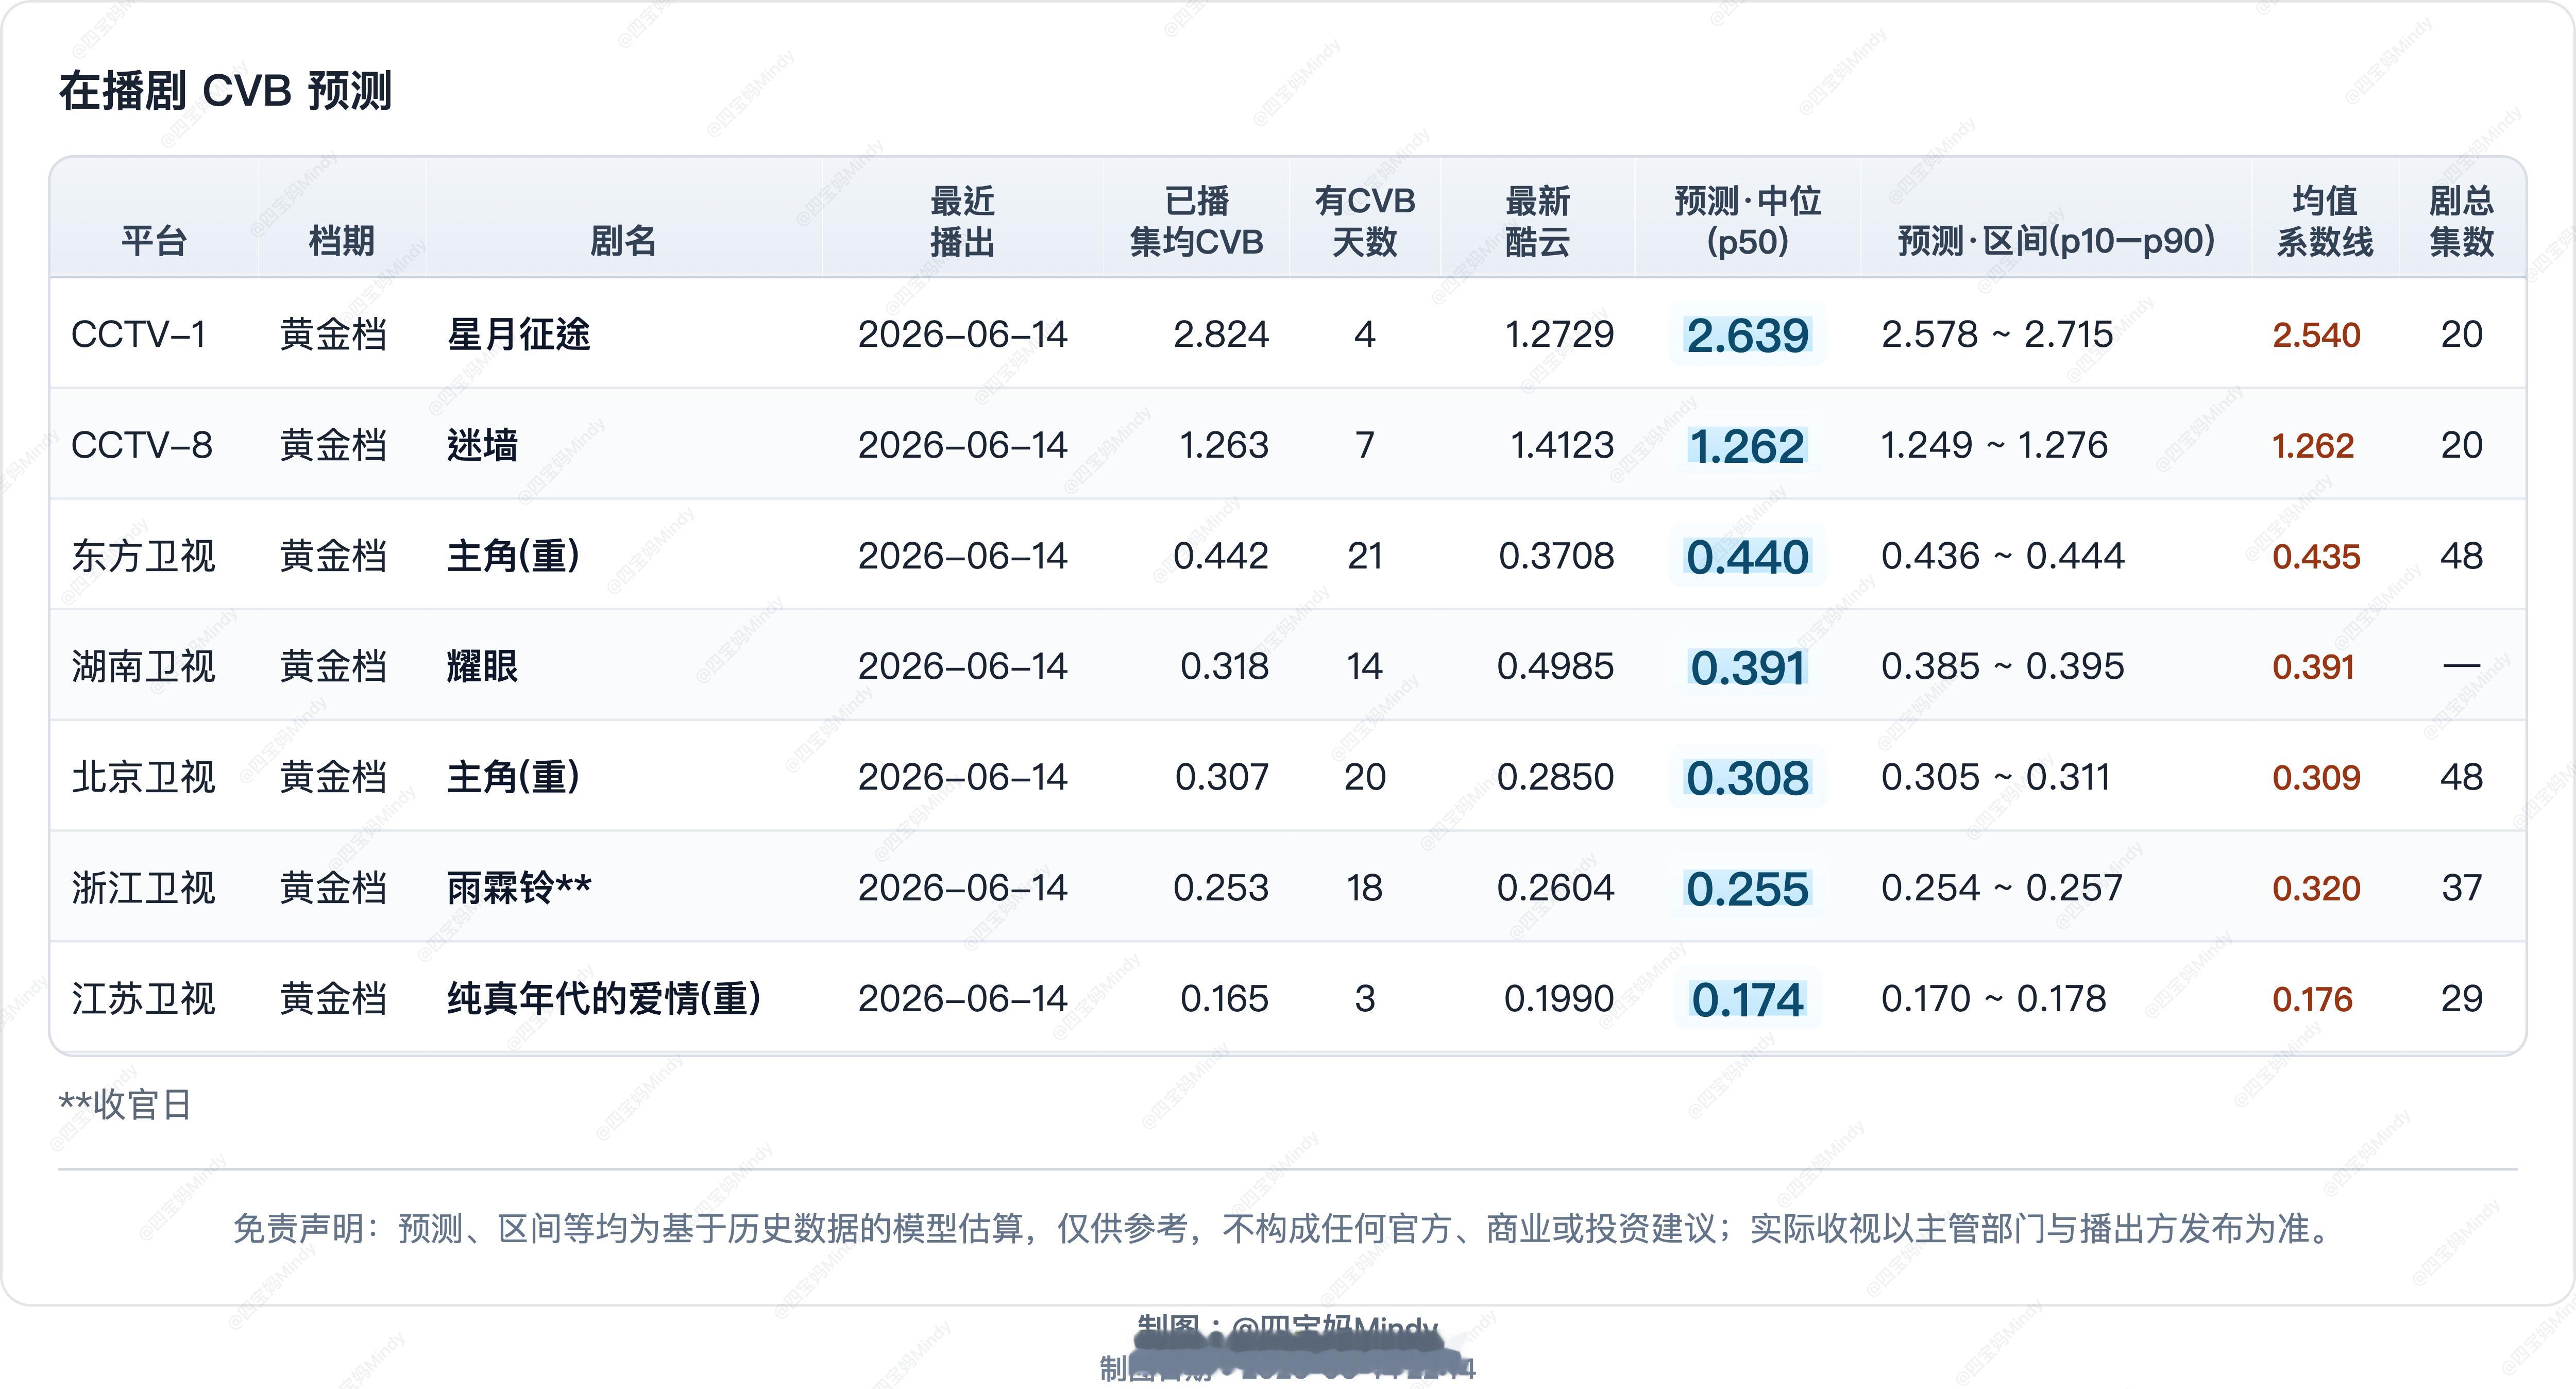Viewport: 2576px width, 1389px height.
Task: Click the 酷云 value 1.4123
Action: [x=1562, y=445]
